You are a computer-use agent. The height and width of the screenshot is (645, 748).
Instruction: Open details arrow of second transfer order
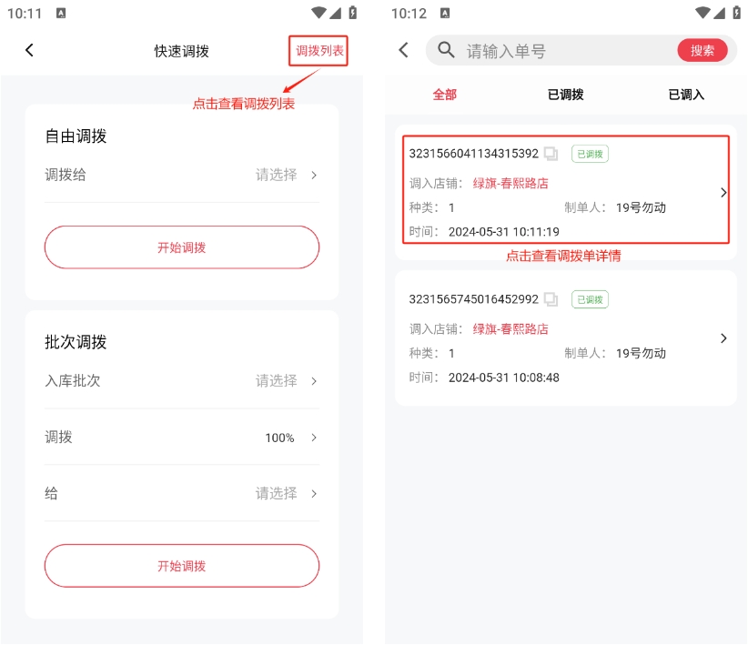(723, 338)
